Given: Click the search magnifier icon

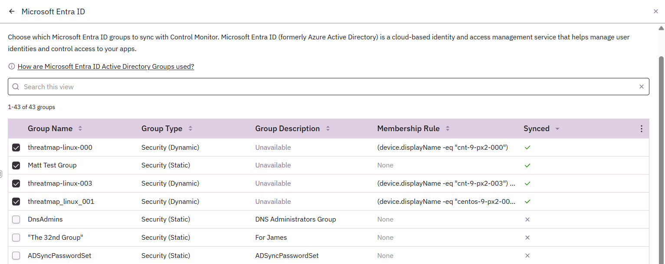Looking at the screenshot, I should click(16, 87).
